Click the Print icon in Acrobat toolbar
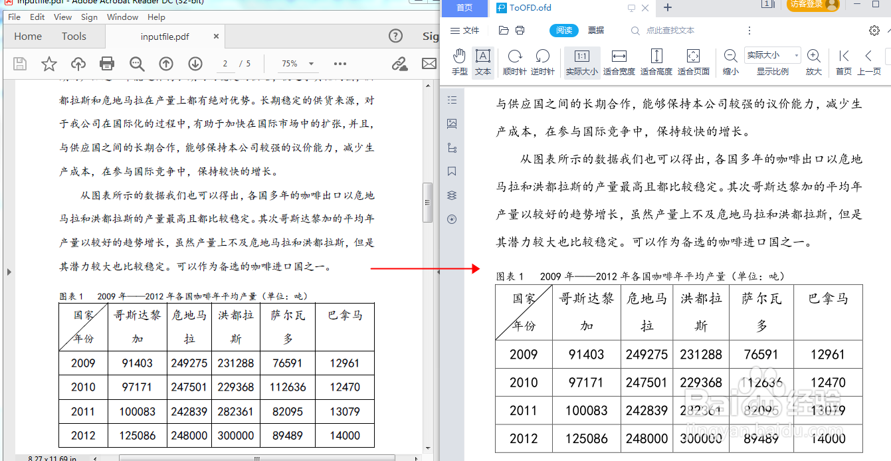 click(106, 64)
